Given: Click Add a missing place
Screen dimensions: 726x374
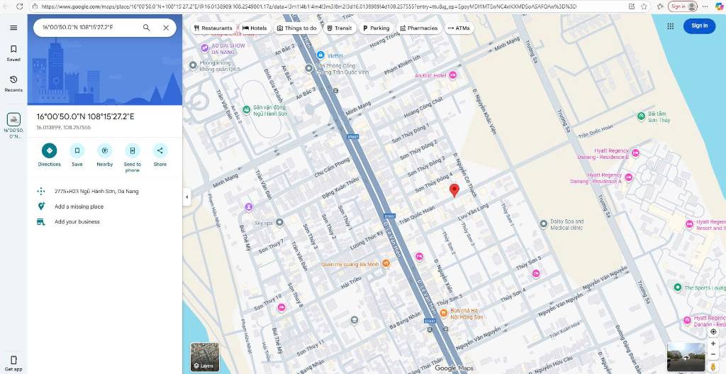Looking at the screenshot, I should 79,207.
